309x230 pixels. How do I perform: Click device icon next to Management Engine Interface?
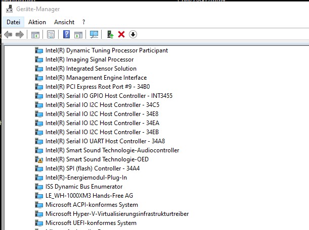pos(39,78)
